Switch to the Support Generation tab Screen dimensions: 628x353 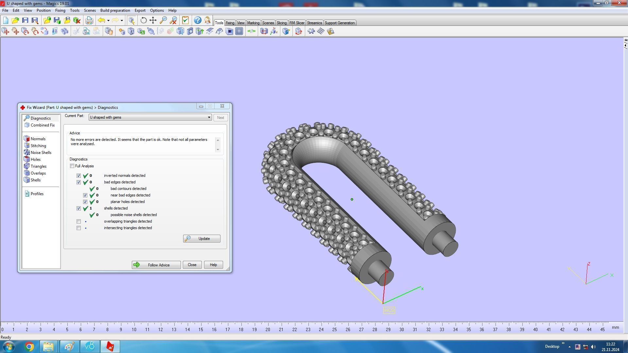click(339, 23)
